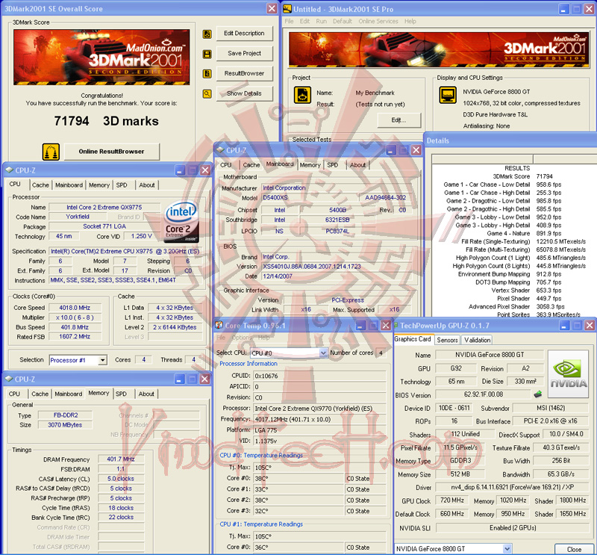Open the File menu in 3DMark2001 SE Pro
The image size is (597, 555).
pos(289,22)
